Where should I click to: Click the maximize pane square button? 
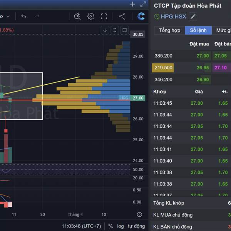(125, 30)
